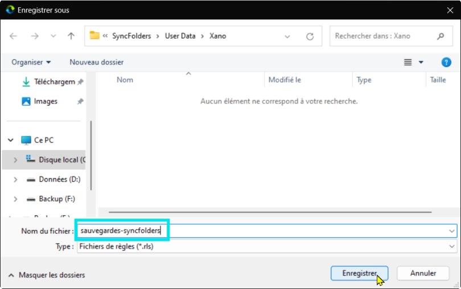Open recent locations chevron beside the forward arrow
This screenshot has height=289, width=461.
coord(53,36)
